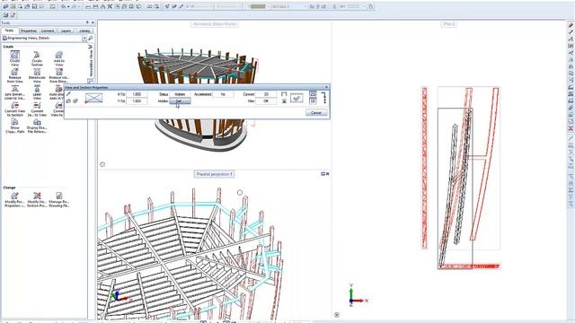
Task: Click the hidden-line Def button
Action: 180,101
